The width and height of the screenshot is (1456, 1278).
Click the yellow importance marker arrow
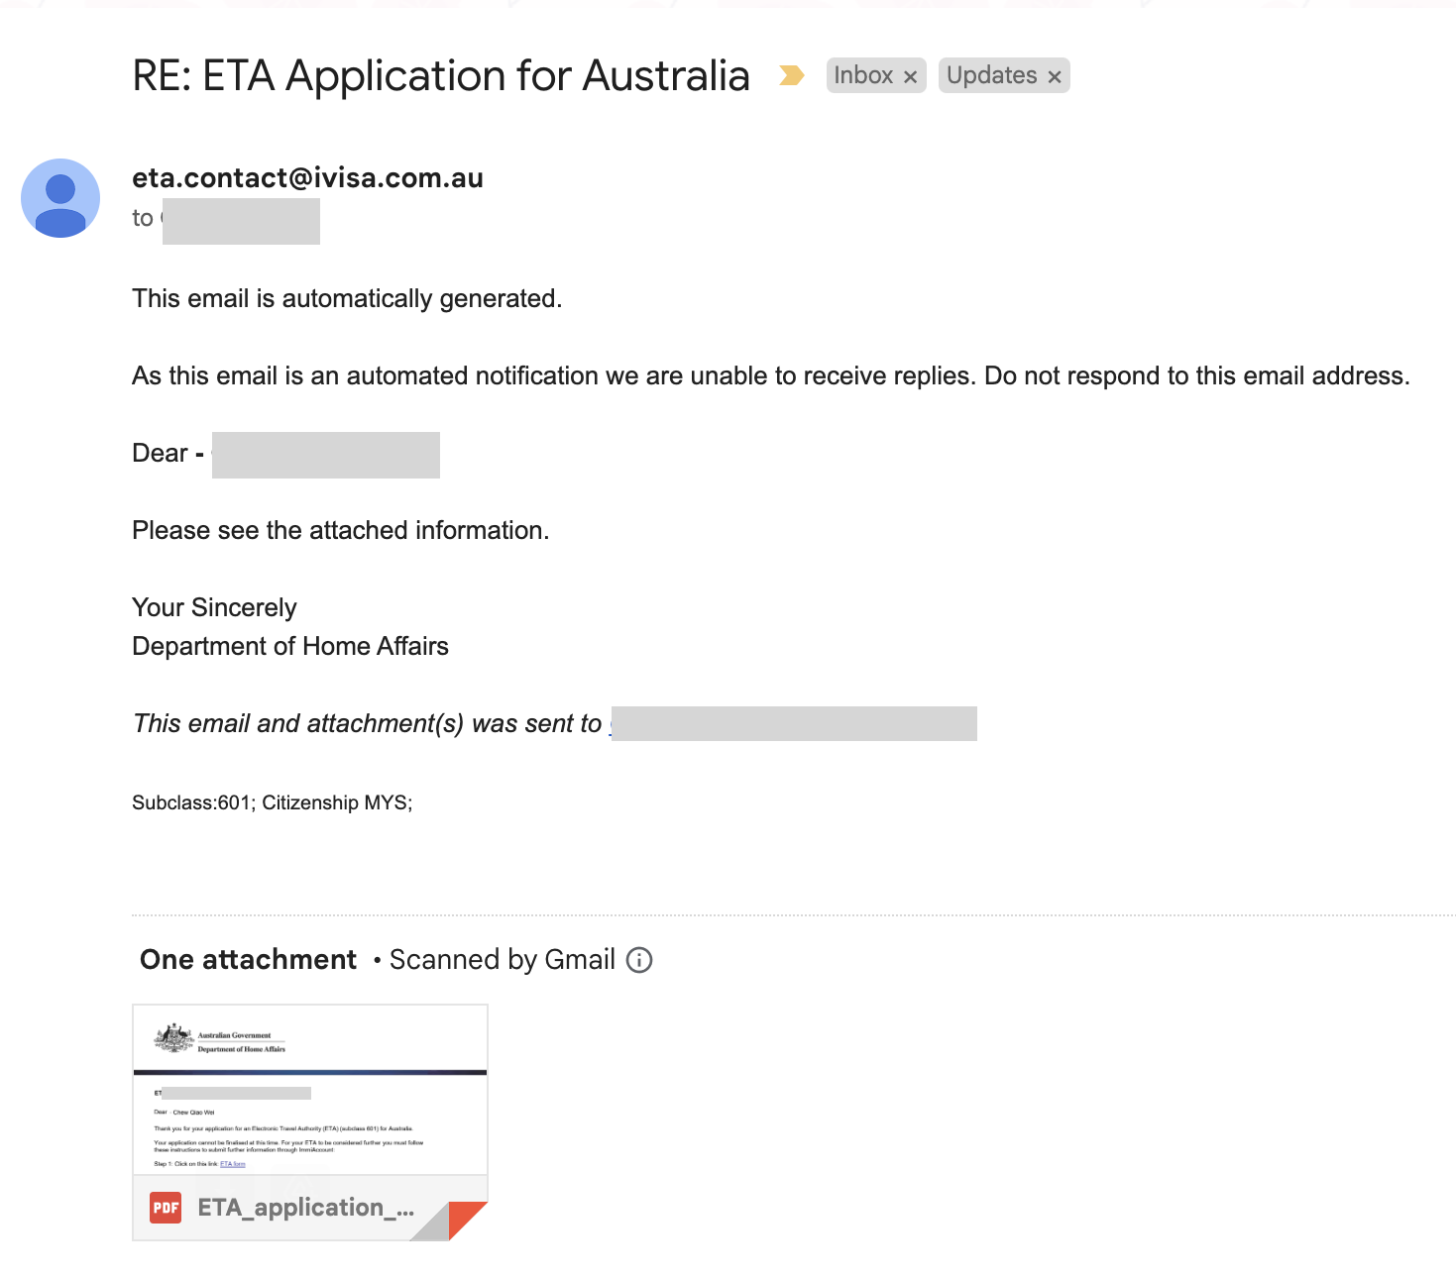pyautogui.click(x=791, y=75)
